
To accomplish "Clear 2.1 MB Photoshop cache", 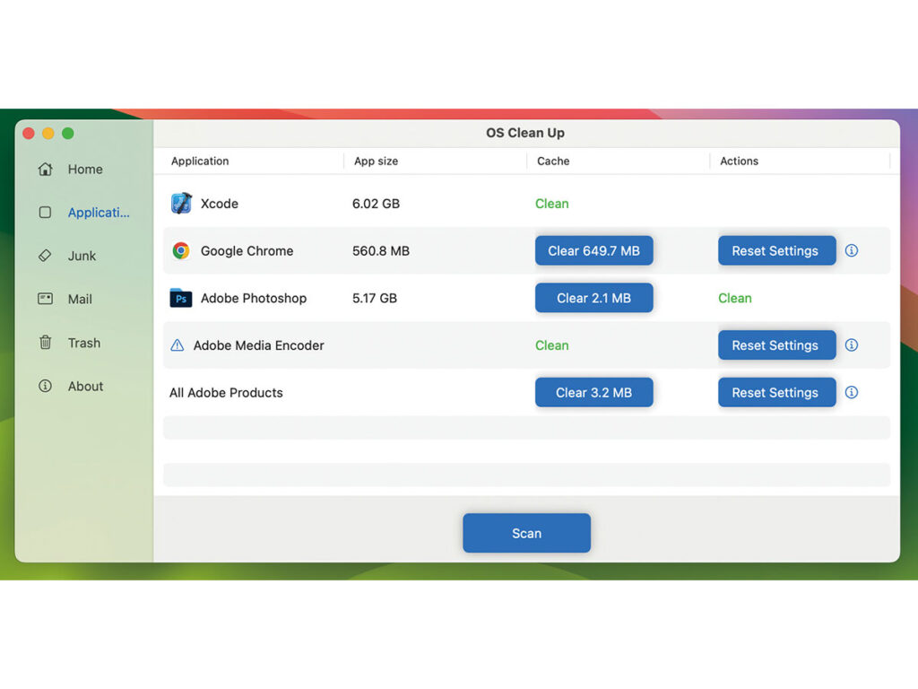I will click(593, 298).
